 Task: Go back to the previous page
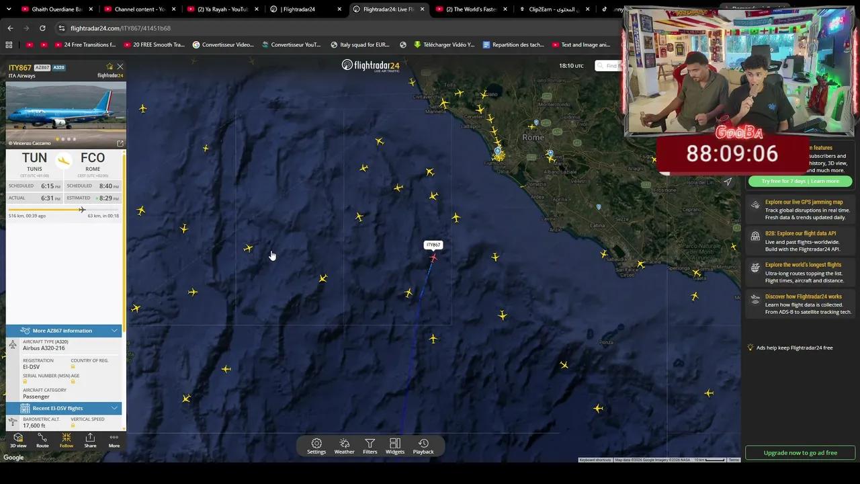point(10,28)
